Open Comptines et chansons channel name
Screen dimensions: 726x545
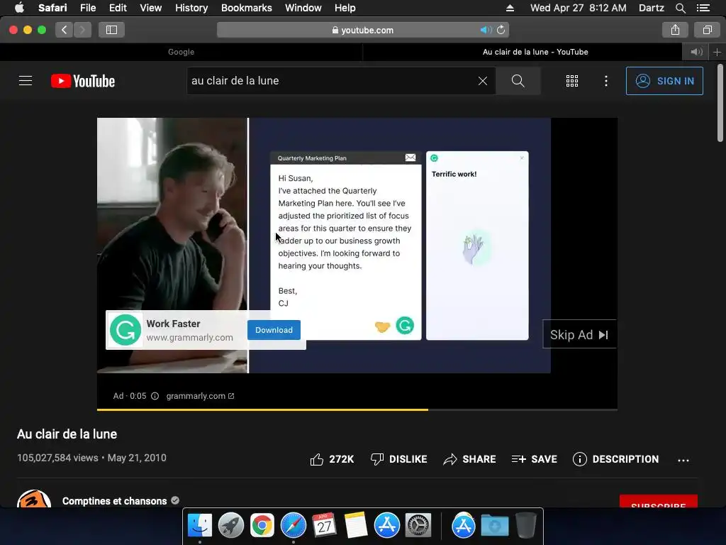click(114, 501)
